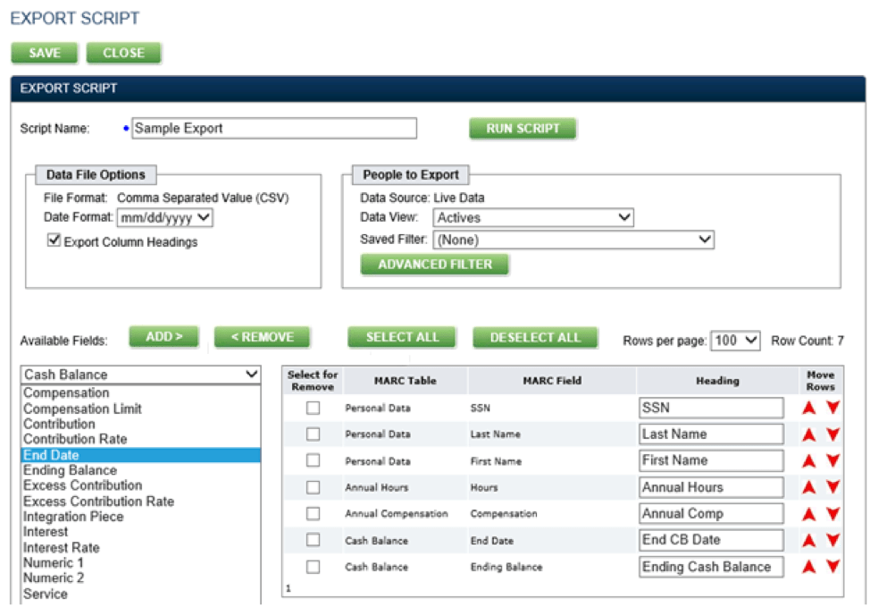Click the < REMOVE button
The image size is (870, 607).
coord(262,337)
